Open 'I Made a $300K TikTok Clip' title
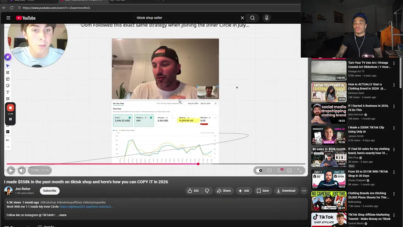This screenshot has width=403, height=227. (x=366, y=129)
